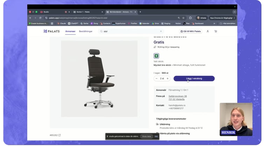Open the Contacts bookmark
266x146 pixels.
[105, 23]
